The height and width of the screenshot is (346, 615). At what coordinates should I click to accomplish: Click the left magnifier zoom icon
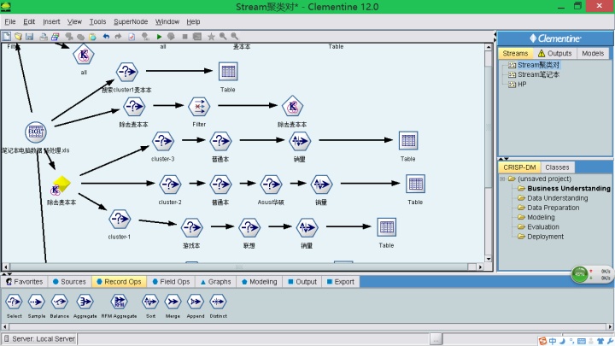pos(223,37)
